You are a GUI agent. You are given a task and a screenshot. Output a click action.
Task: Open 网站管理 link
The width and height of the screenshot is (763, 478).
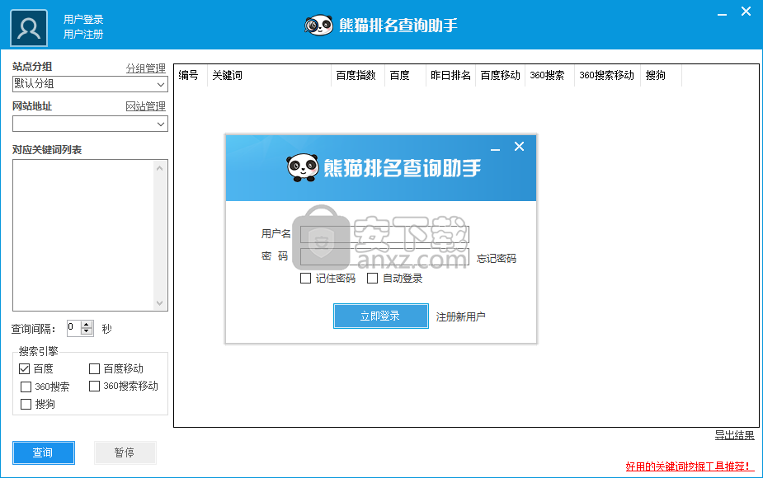(145, 106)
